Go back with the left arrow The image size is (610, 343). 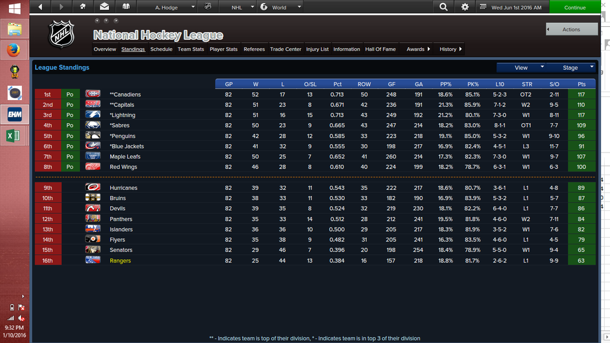(40, 7)
